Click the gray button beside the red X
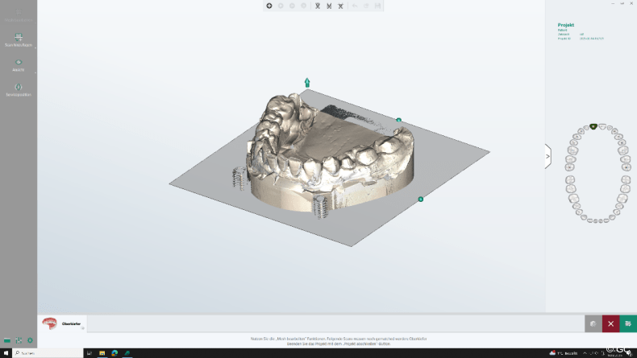This screenshot has width=637, height=358. click(x=593, y=323)
